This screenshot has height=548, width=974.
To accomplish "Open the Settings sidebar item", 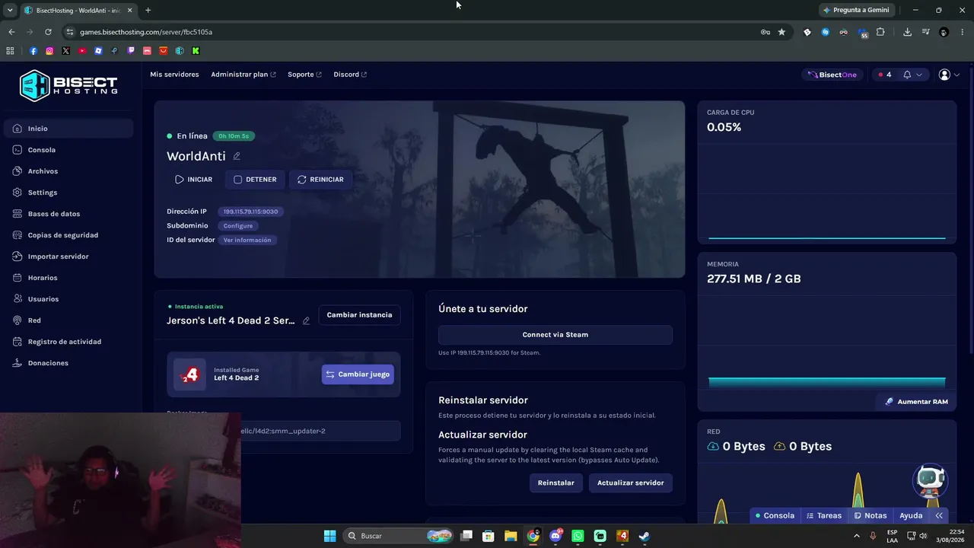I will pyautogui.click(x=68, y=193).
